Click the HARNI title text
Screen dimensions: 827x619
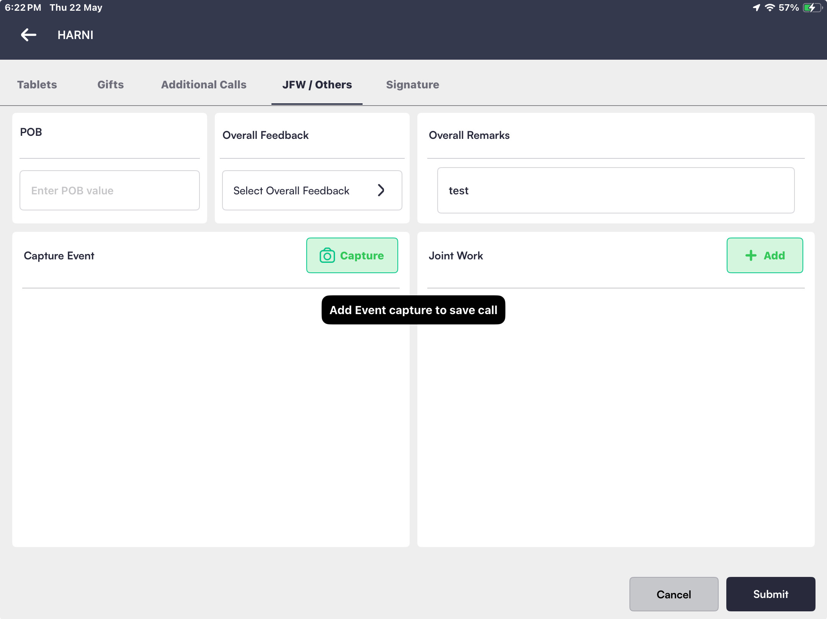point(75,35)
